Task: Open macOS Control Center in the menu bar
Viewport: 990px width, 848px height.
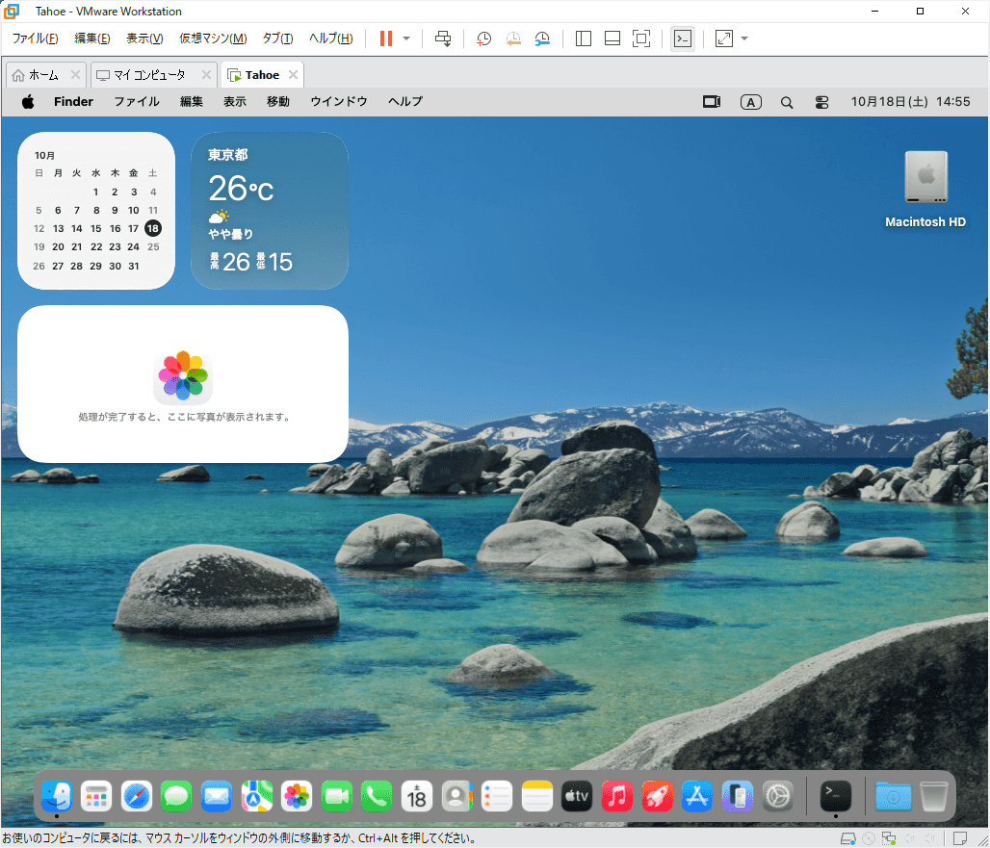Action: [x=821, y=101]
